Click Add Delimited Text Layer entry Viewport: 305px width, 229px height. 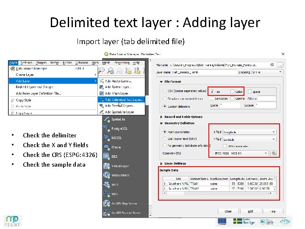click(x=122, y=100)
